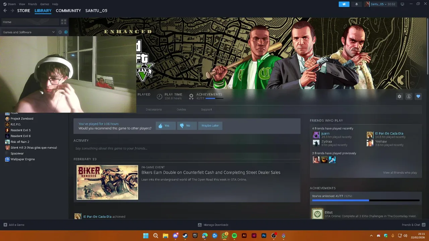
Task: Select R.E.P.O. in the library list
Action: (x=15, y=125)
